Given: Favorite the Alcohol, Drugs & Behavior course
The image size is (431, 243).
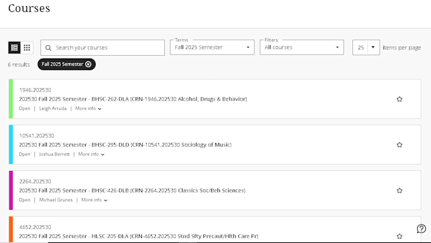Looking at the screenshot, I should click(x=399, y=99).
